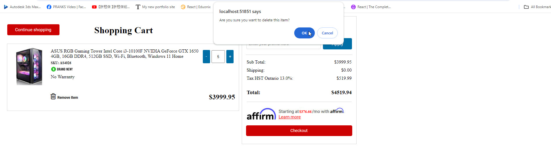
Task: Click the large Affirm logo
Action: tap(261, 114)
